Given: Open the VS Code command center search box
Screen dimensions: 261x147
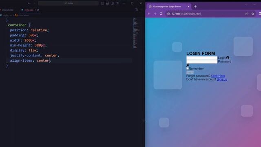Looking at the screenshot, I should tap(68, 3).
